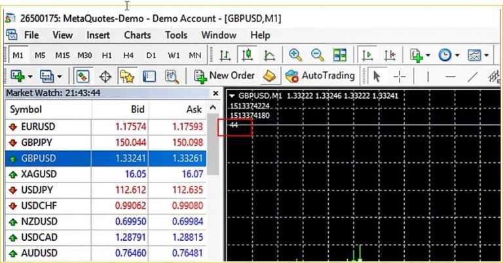Viewport: 503px width, 263px height.
Task: Open the Tools menu
Action: coord(176,35)
